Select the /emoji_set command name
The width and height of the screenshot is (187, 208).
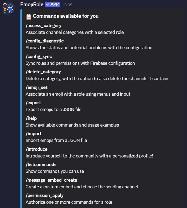click(x=36, y=87)
